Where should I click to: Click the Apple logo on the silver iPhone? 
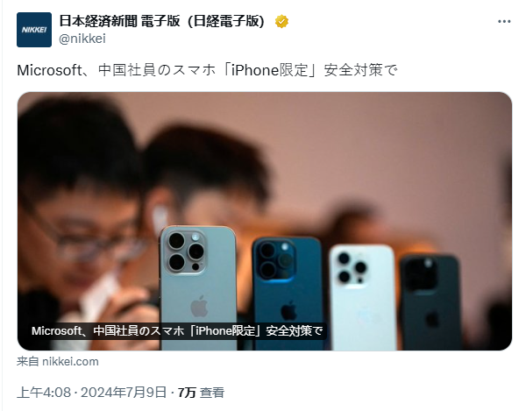(x=199, y=306)
